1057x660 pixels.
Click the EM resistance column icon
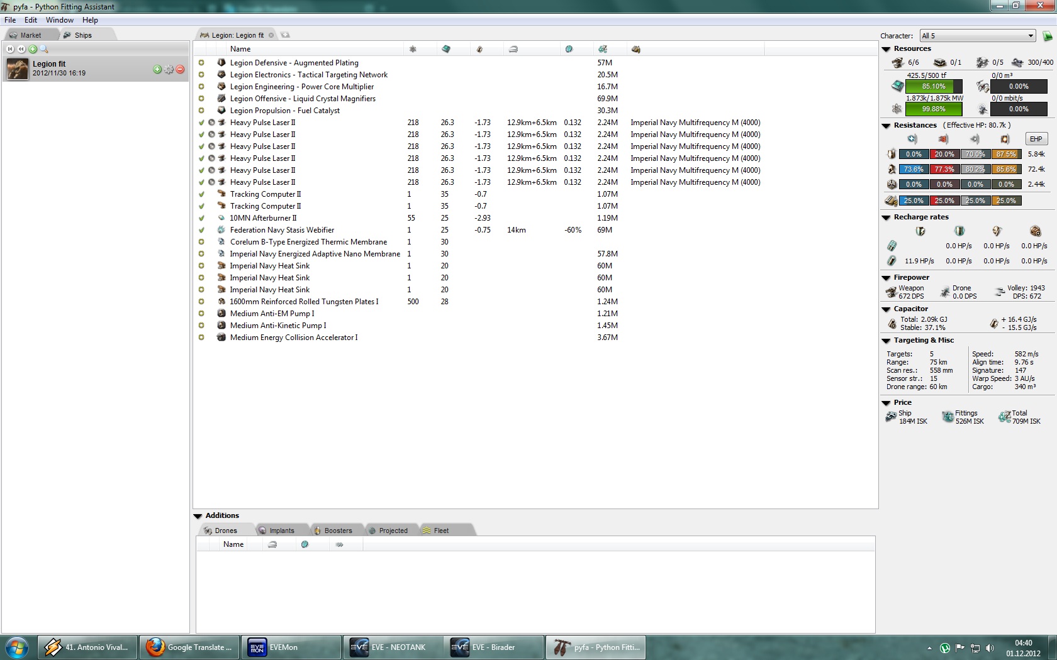(x=912, y=139)
